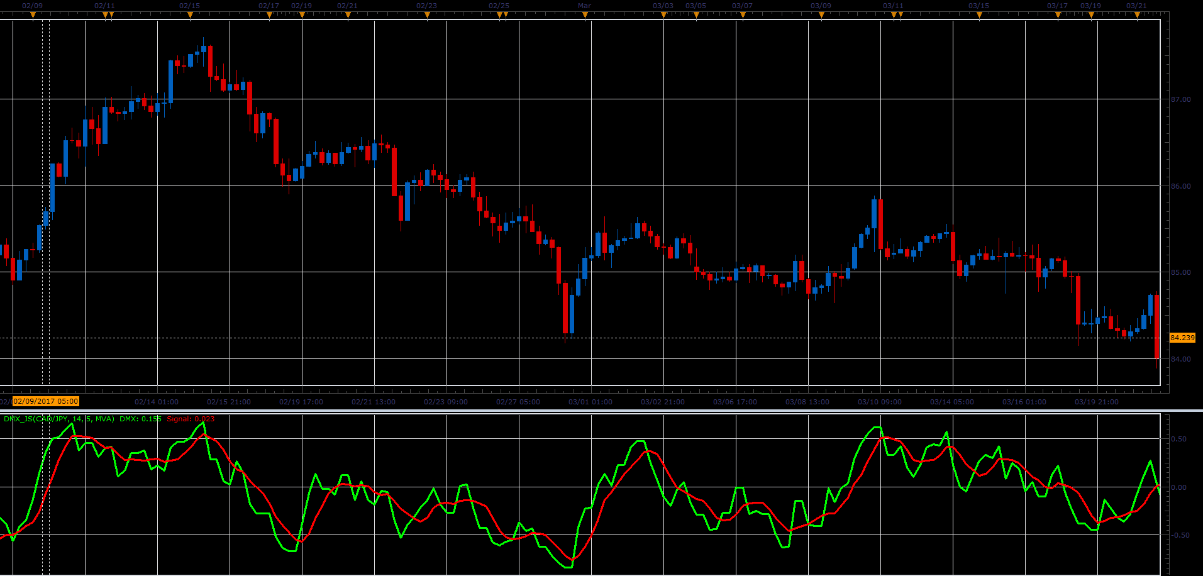1203x576 pixels.
Task: Click the orange marker beneath 02/19 date
Action: [302, 16]
